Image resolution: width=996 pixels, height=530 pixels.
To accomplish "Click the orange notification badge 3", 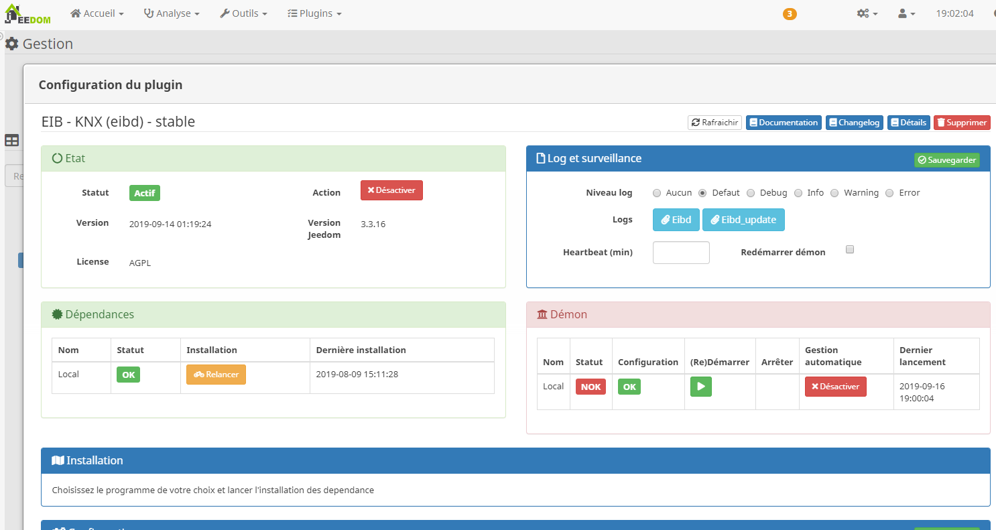I will tap(790, 14).
